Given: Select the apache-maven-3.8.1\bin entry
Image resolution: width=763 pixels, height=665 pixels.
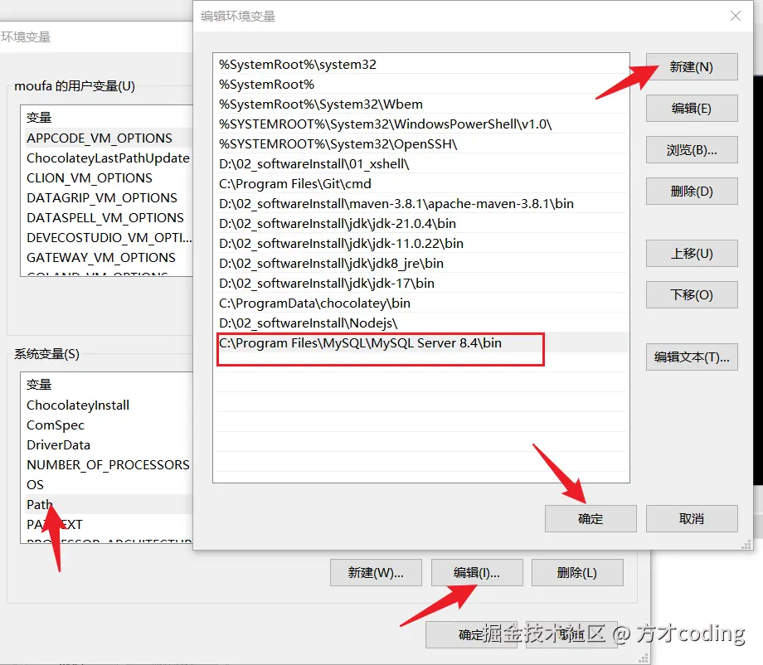Looking at the screenshot, I should click(x=421, y=204).
